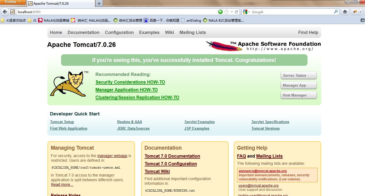Open the 纳米汇后台管理 bookmark
This screenshot has height=196, width=365.
(x=128, y=20)
